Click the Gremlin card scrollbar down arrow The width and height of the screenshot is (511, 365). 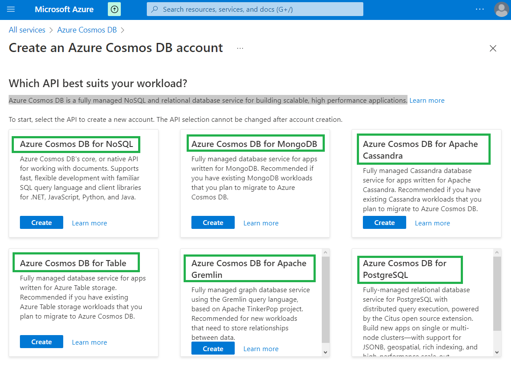tap(325, 352)
